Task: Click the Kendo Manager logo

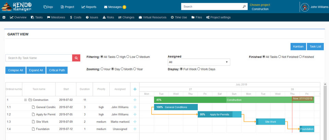Action: coord(16,7)
